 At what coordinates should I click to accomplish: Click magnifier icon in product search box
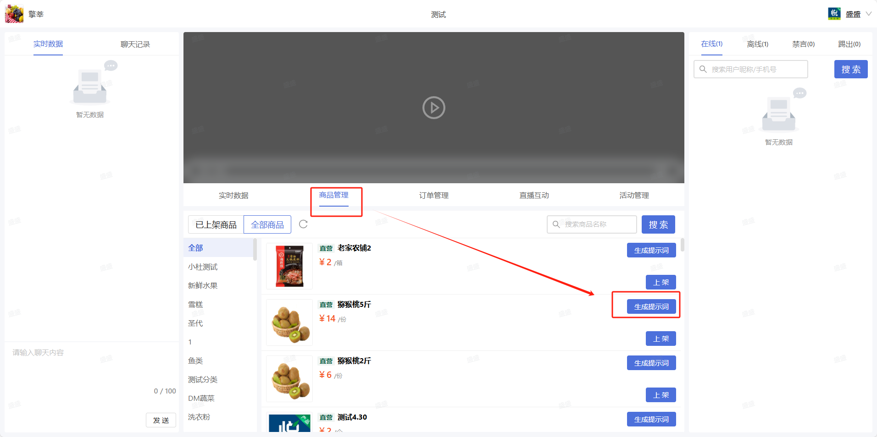tap(556, 224)
